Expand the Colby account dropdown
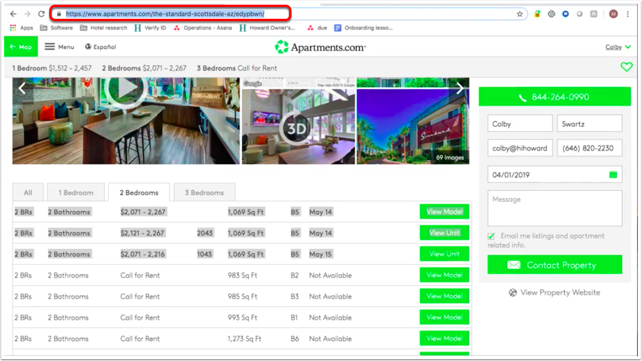The width and height of the screenshot is (642, 361). [x=618, y=47]
